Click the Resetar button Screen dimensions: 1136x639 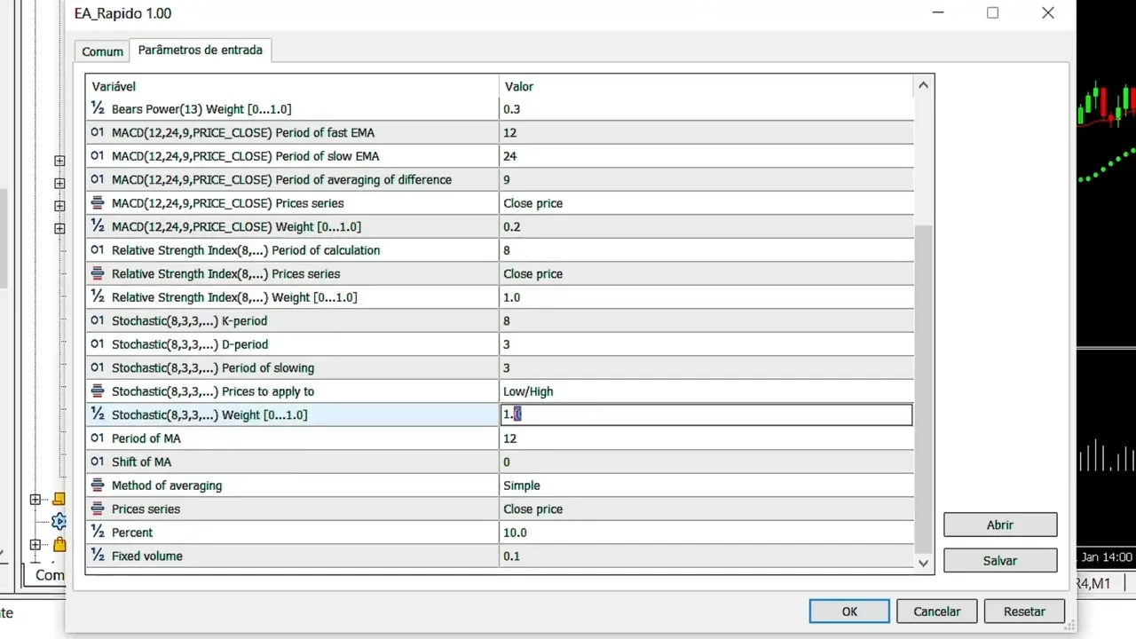[1024, 611]
